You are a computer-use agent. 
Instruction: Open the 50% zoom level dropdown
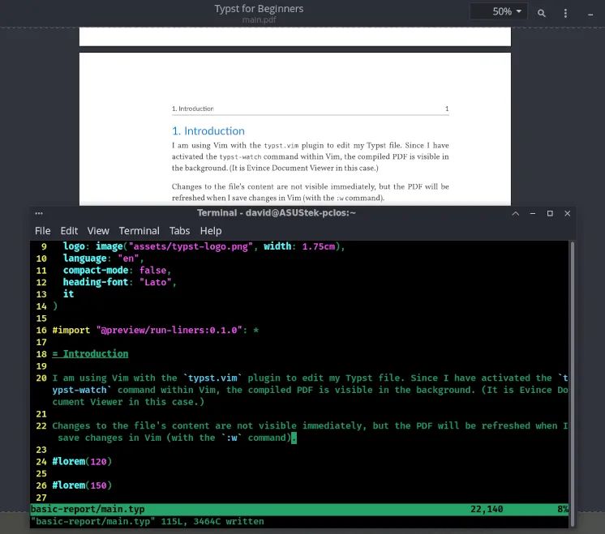click(x=499, y=11)
